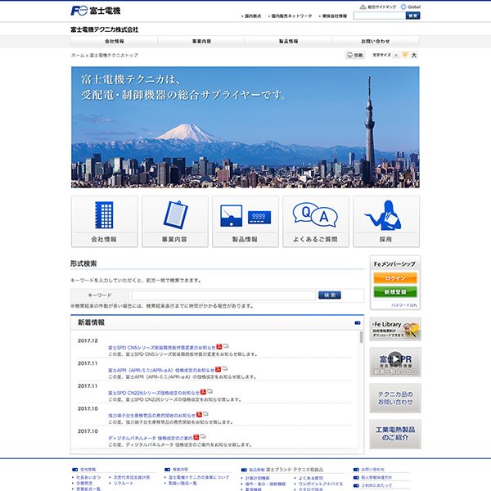Open the 製品情報 navigation menu item

[x=288, y=42]
